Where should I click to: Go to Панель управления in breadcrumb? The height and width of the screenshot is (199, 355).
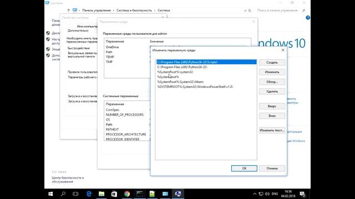pyautogui.click(x=97, y=11)
